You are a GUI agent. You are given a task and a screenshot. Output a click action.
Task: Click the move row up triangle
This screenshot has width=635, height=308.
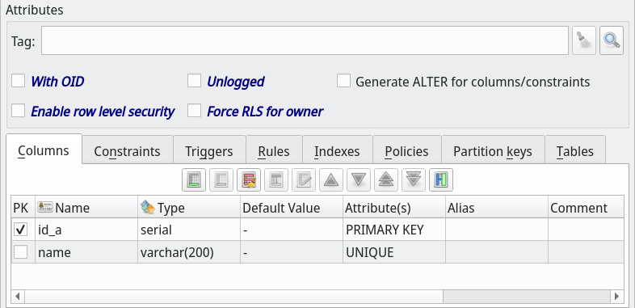[x=331, y=179]
